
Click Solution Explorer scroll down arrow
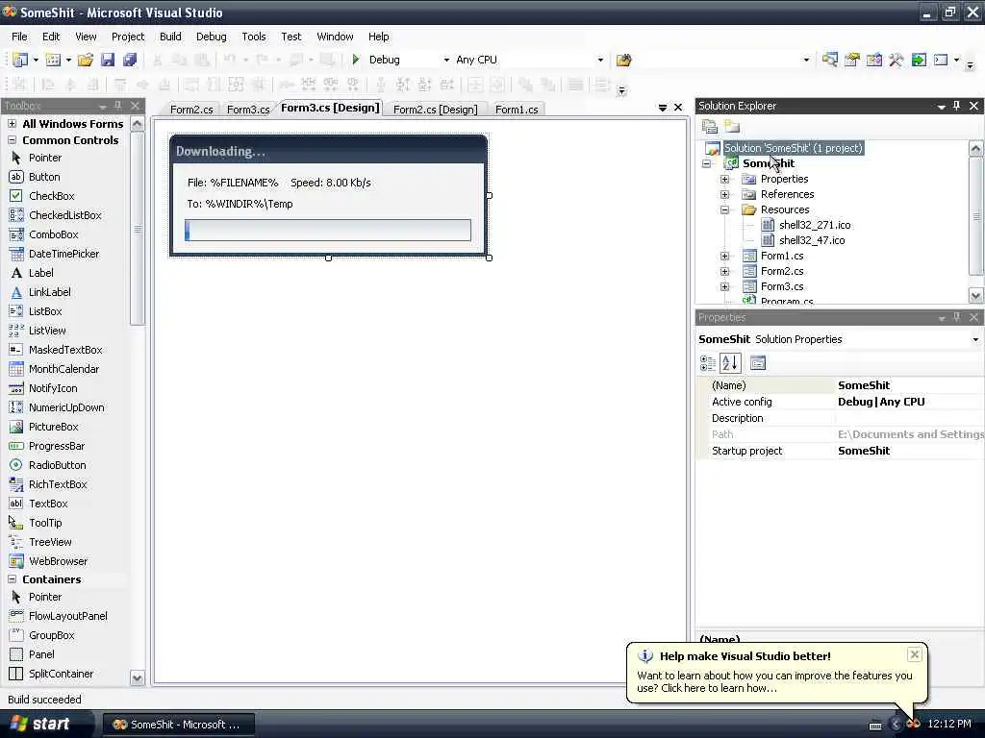[975, 295]
